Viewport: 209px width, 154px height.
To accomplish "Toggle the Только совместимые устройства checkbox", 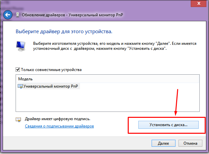I will pos(18,70).
